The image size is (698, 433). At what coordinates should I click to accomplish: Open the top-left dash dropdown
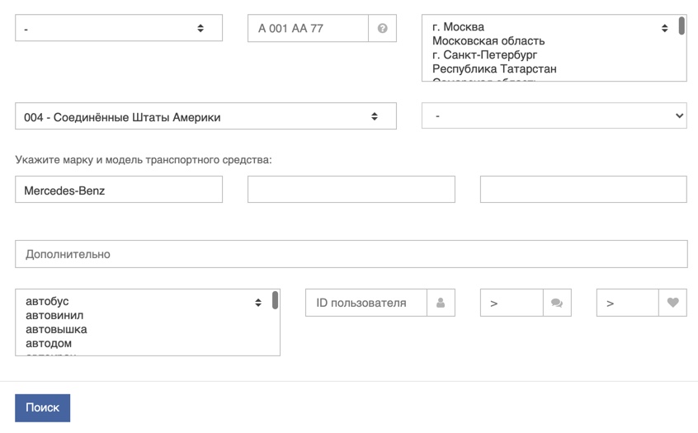pos(119,28)
